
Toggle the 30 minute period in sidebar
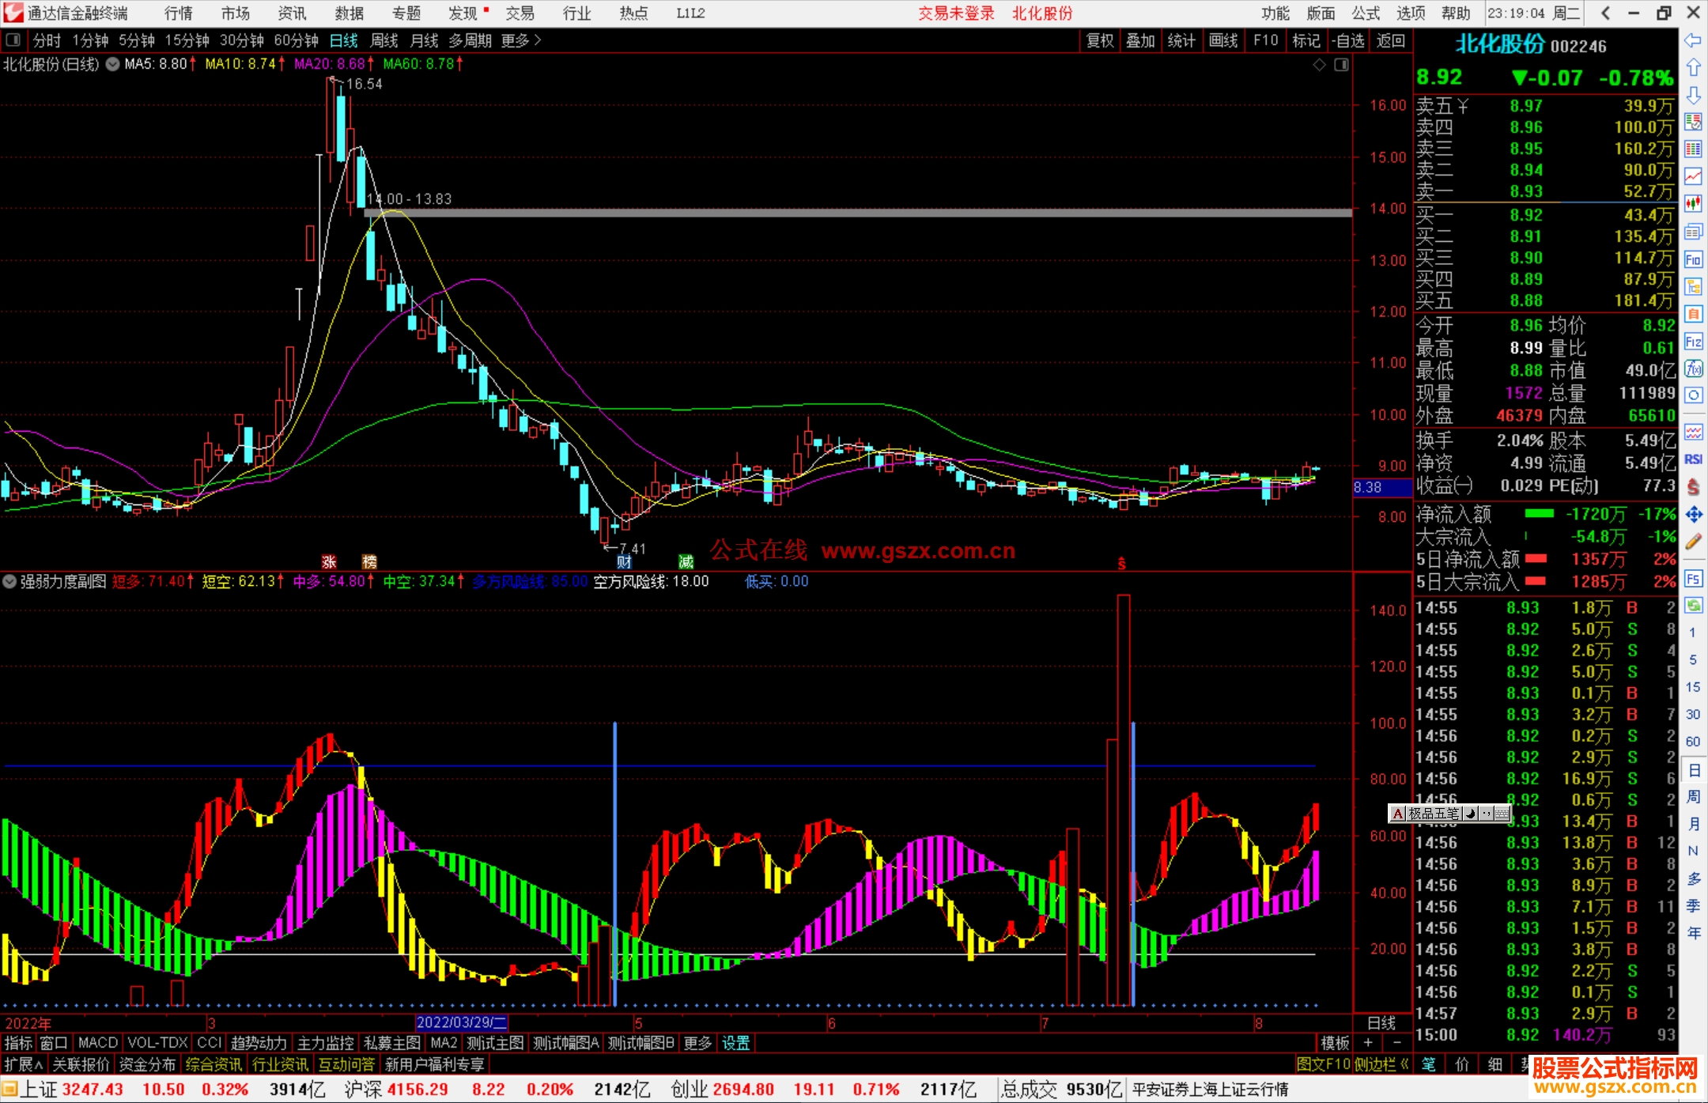(1692, 714)
